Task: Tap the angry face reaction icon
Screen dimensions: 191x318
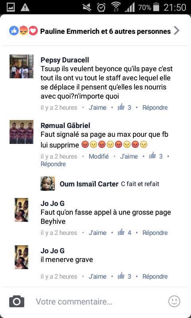Action: pos(23,31)
